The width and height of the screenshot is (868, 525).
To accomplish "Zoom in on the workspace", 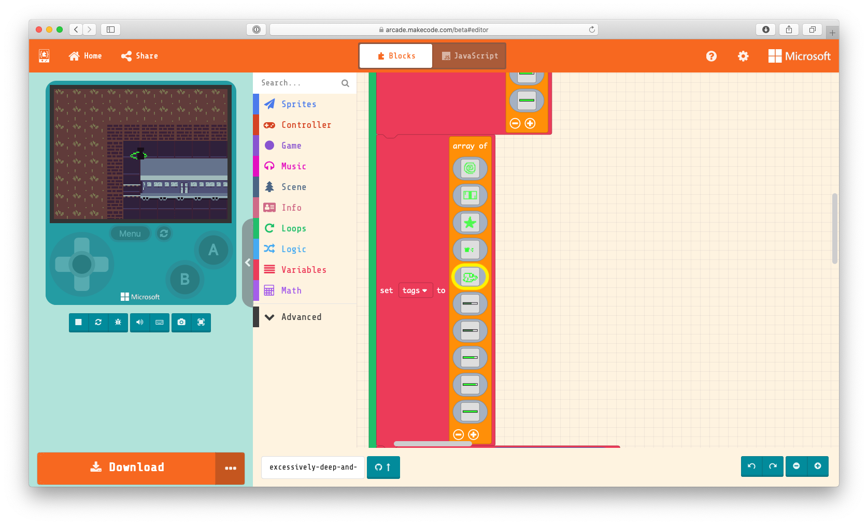I will (x=818, y=466).
